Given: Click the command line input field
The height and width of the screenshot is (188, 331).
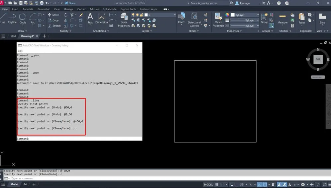Looking at the screenshot, I should (100, 178).
